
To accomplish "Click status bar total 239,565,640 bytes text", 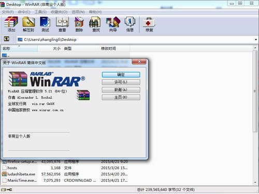I will [x=166, y=189].
